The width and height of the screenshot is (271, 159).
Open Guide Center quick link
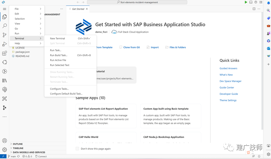(x=227, y=87)
